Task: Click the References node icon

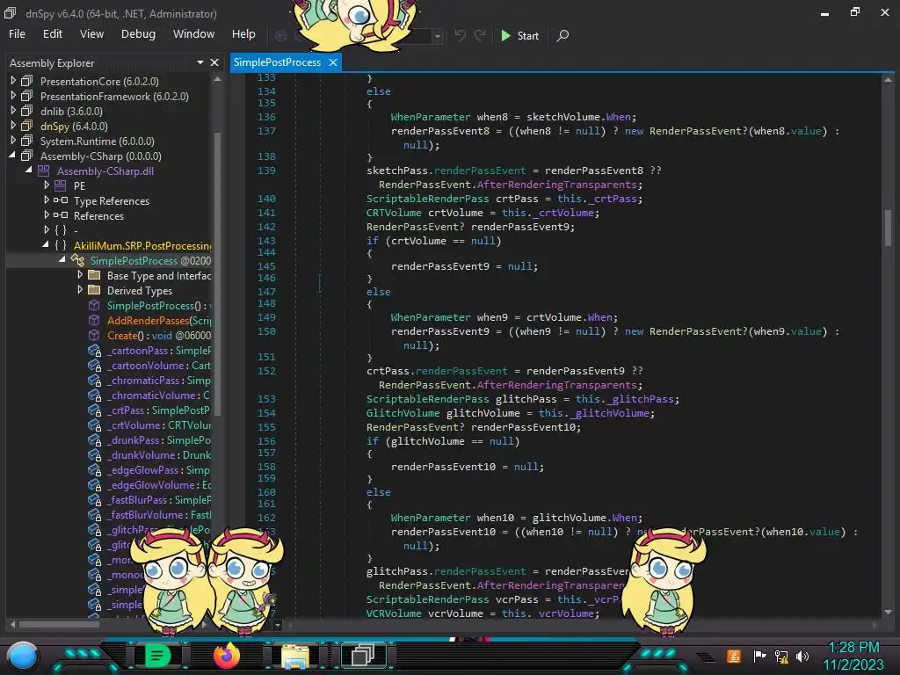Action: pyautogui.click(x=61, y=215)
